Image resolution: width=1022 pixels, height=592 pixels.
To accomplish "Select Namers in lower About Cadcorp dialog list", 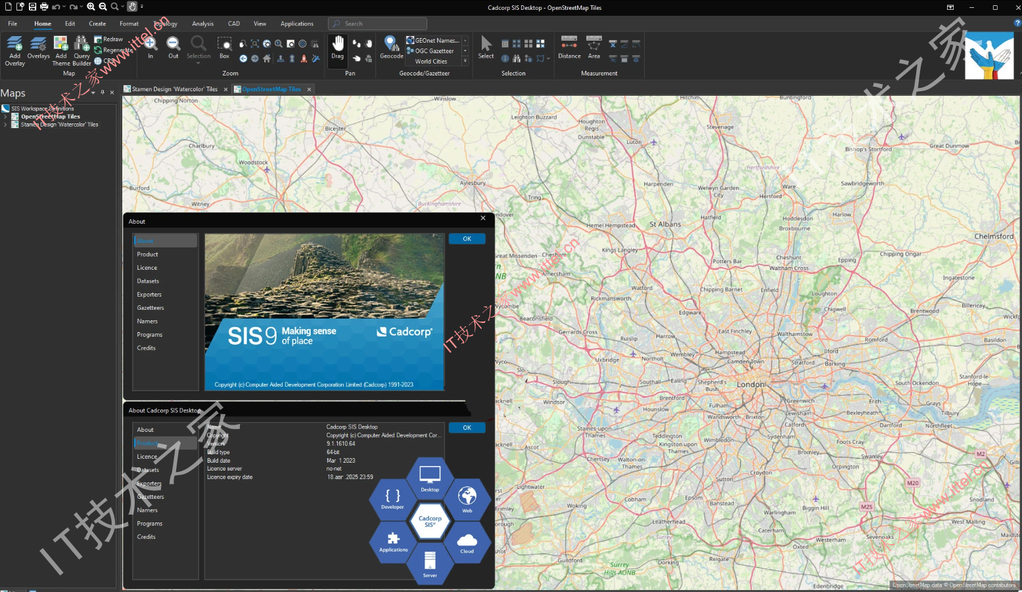I will pos(147,510).
